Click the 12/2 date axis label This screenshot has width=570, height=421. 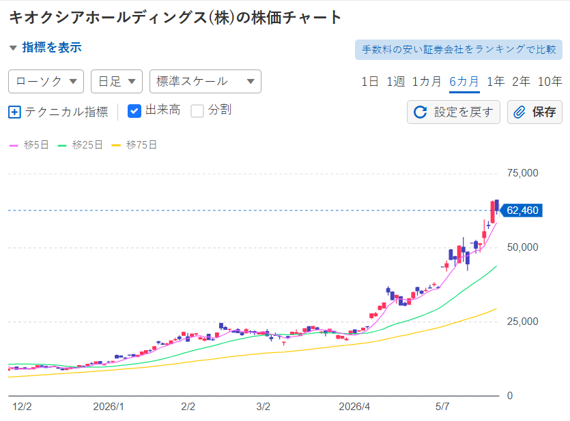22,407
